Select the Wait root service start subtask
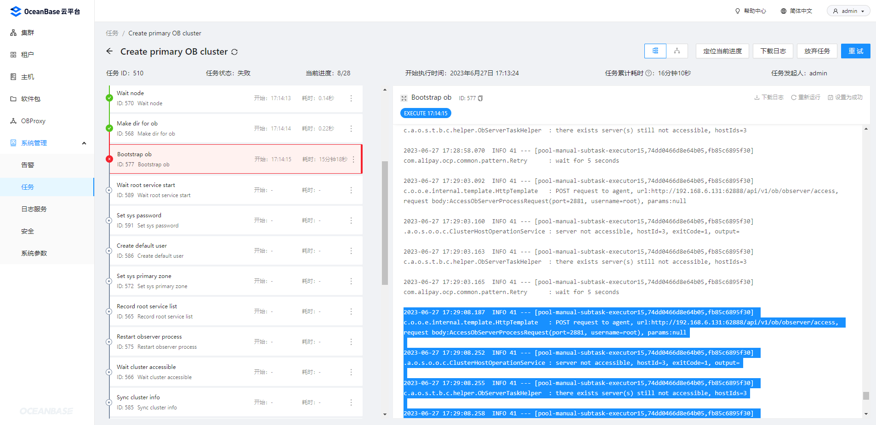This screenshot has width=876, height=425. [236, 190]
